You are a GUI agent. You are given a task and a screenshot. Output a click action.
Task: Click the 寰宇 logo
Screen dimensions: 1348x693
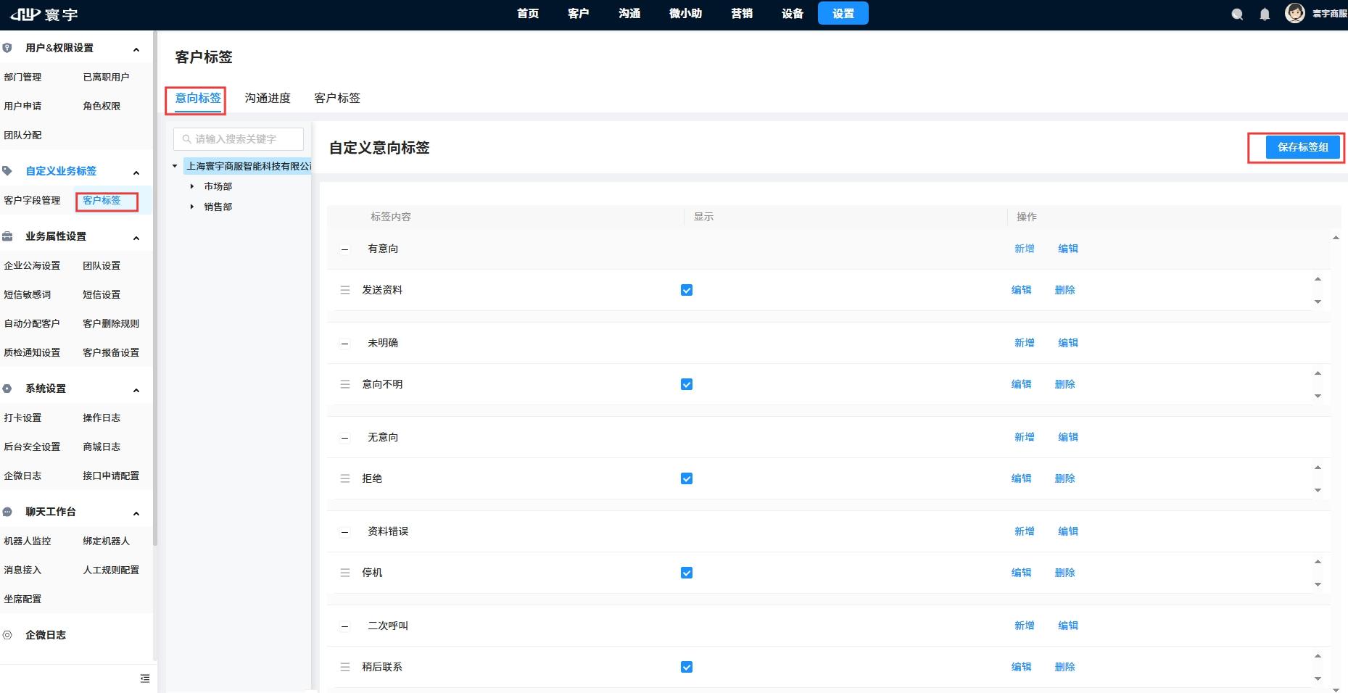(44, 14)
